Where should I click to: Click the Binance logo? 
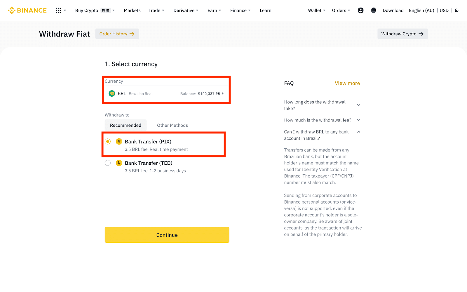[27, 11]
